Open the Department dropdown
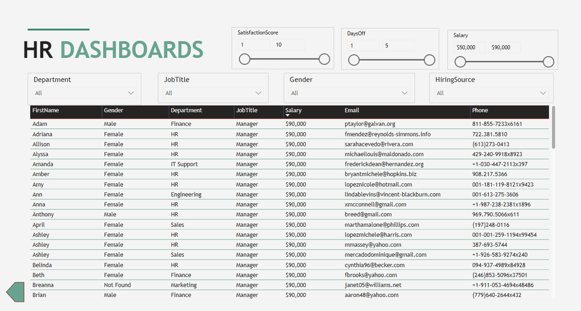Screen dimensions: 581x311 [x=85, y=93]
